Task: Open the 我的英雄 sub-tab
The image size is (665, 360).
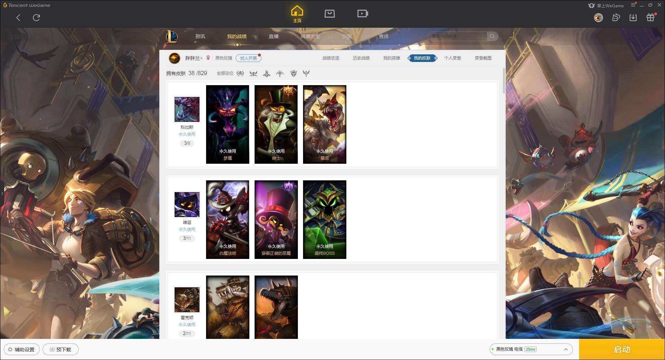Action: [392, 58]
